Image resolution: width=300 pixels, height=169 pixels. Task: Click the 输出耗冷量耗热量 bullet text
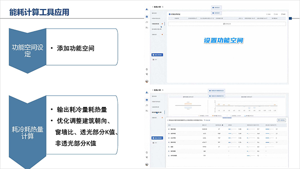[x=82, y=110]
